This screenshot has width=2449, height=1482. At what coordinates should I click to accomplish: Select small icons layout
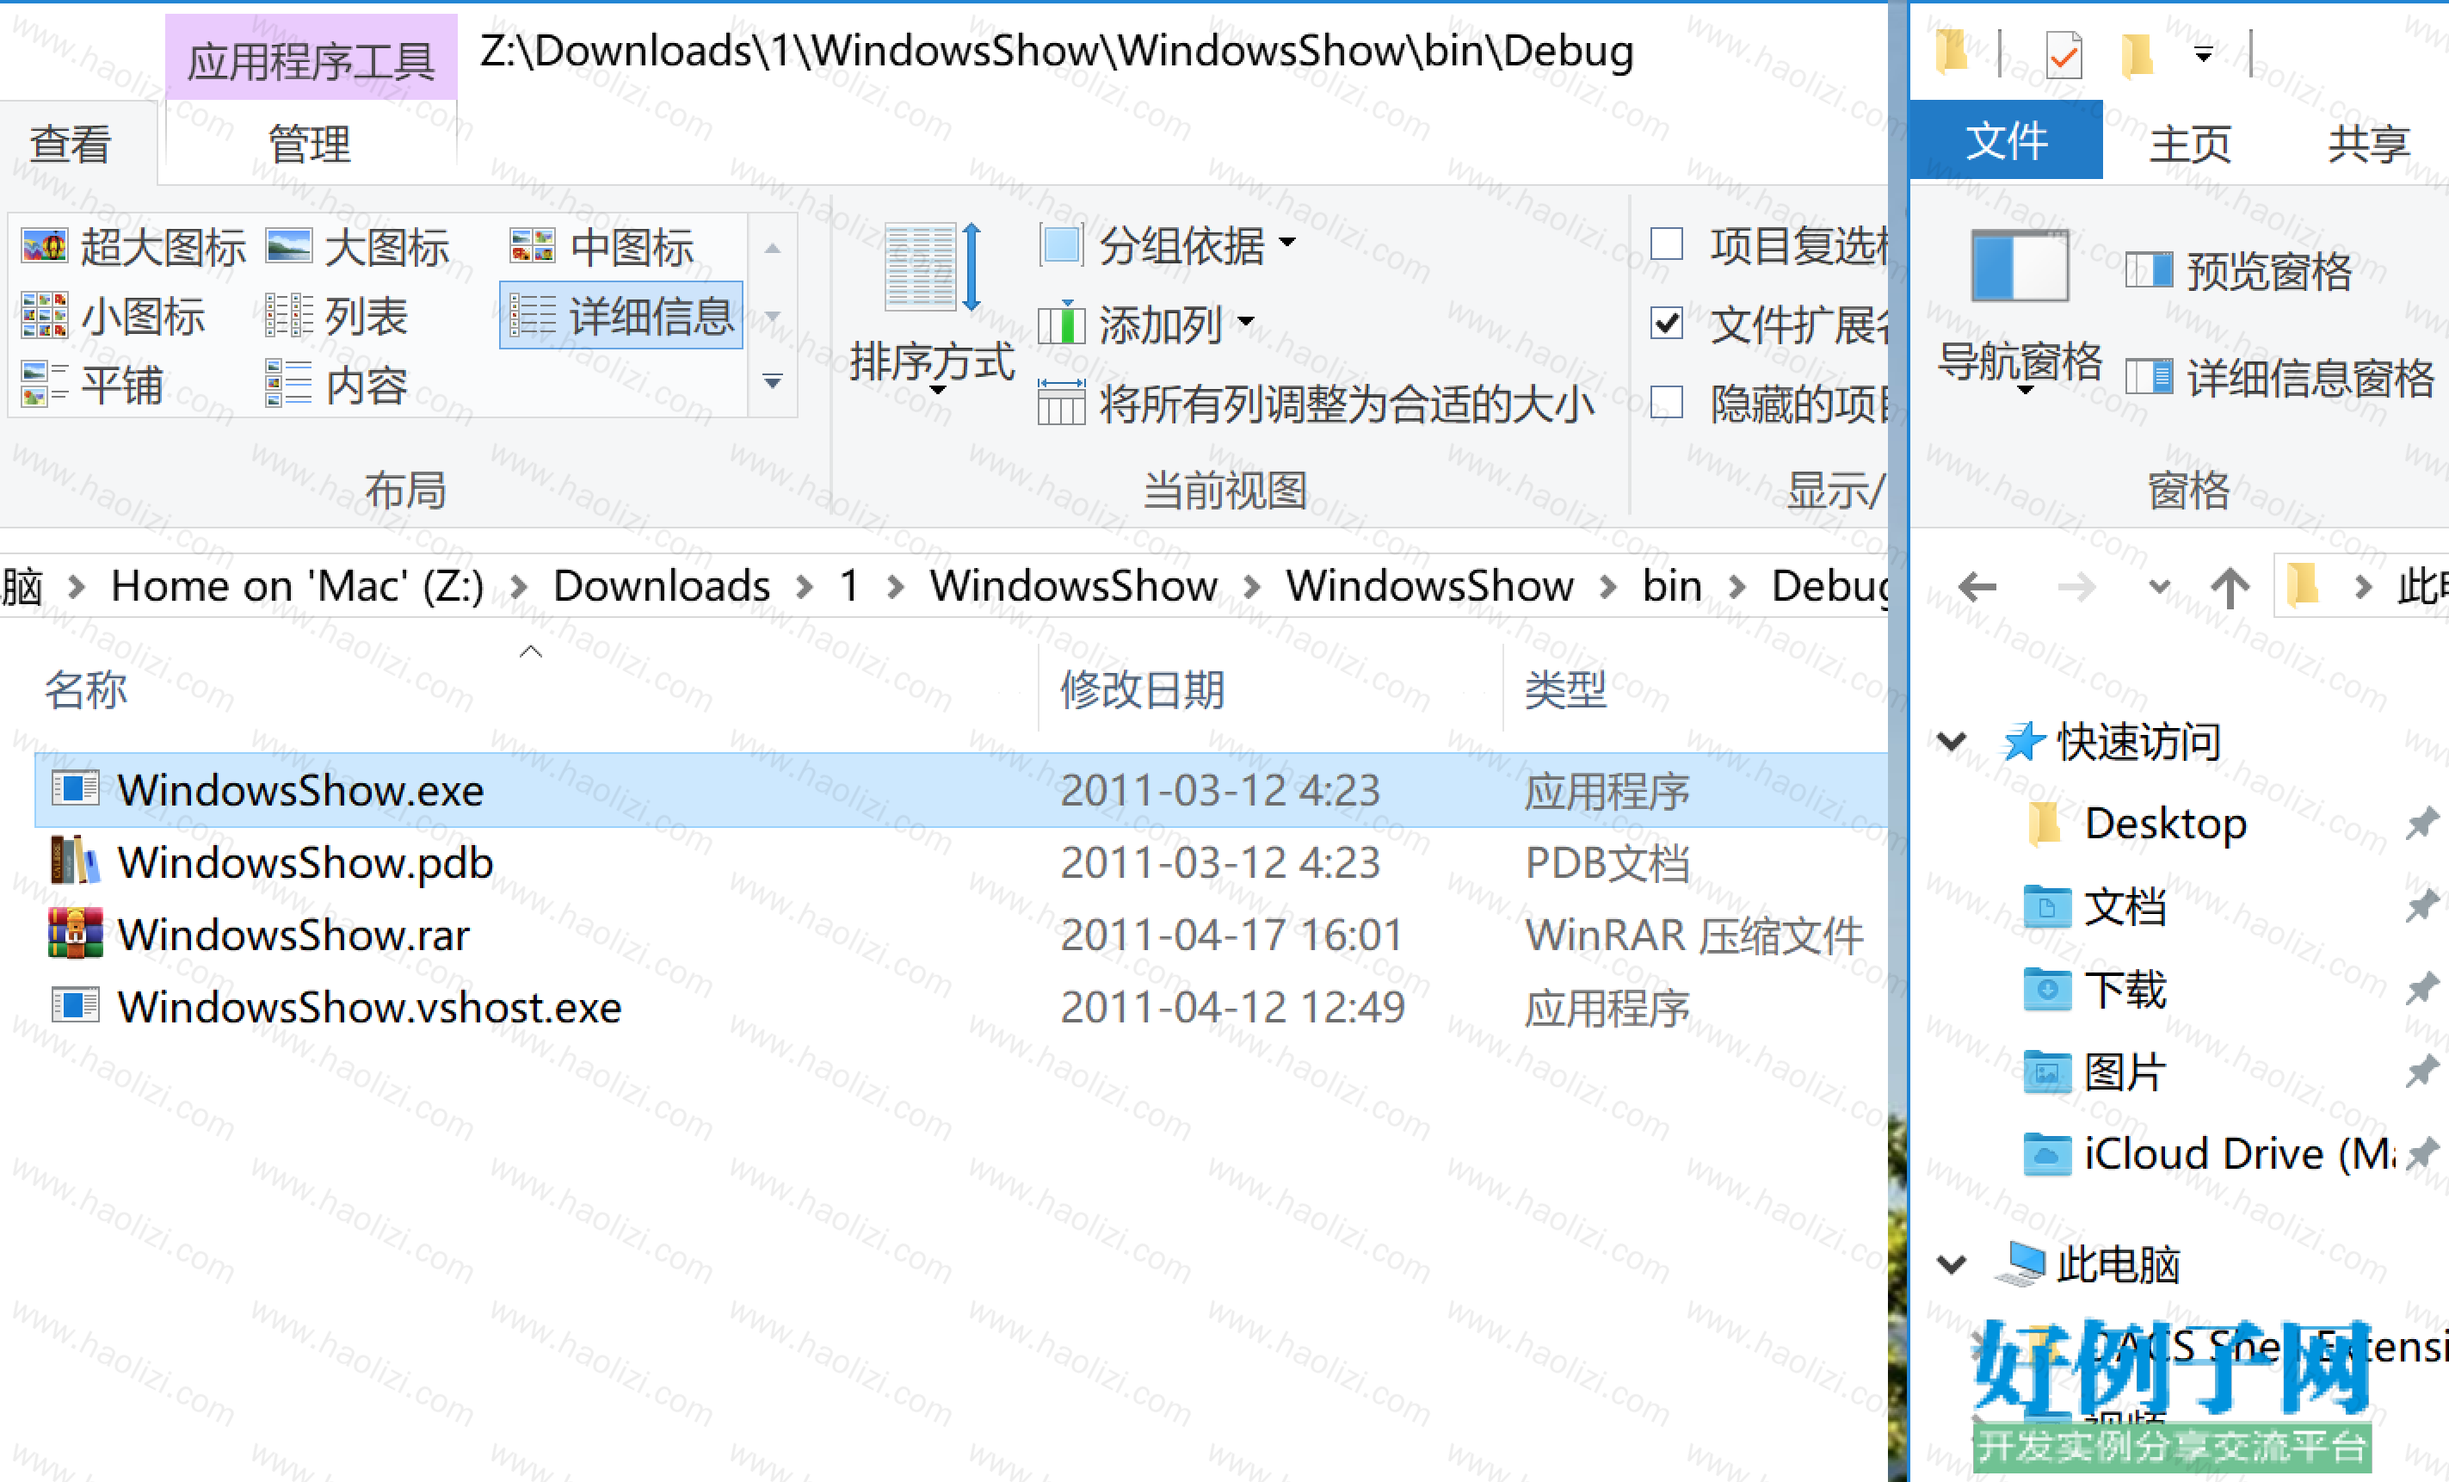pyautogui.click(x=114, y=316)
